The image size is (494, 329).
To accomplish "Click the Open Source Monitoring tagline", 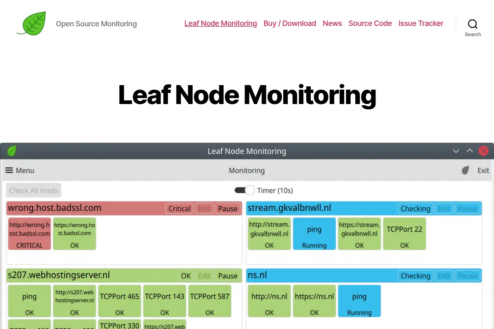I will 96,24.
